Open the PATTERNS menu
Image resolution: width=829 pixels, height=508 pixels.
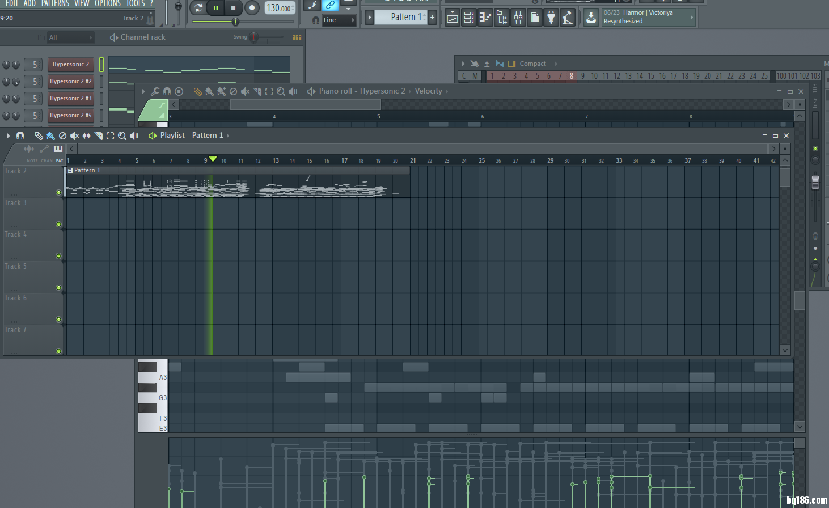coord(55,3)
